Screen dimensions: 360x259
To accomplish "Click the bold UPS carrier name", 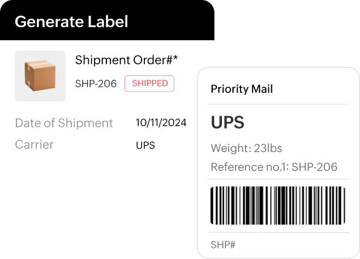I will tap(228, 122).
